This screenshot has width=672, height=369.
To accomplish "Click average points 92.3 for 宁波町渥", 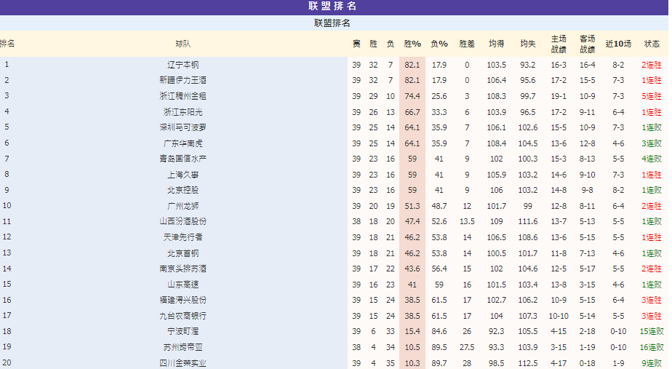I will coord(496,332).
